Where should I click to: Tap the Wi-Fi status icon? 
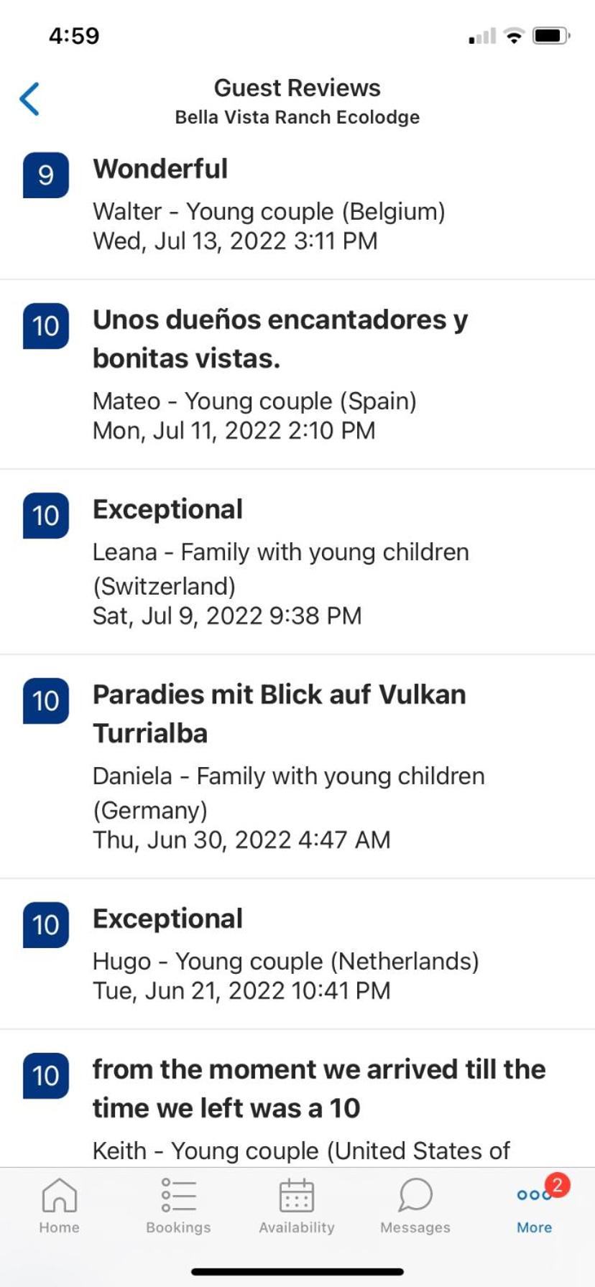514,36
